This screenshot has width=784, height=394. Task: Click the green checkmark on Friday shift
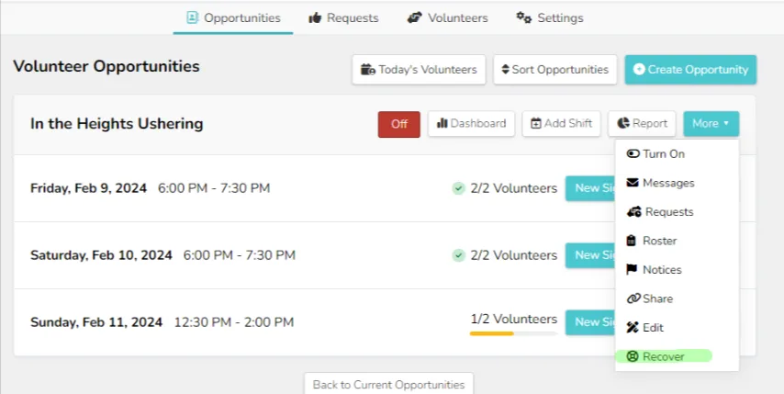[x=458, y=188]
